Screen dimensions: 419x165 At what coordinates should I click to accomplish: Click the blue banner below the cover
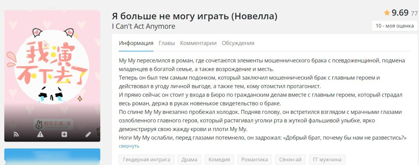pos(52,157)
